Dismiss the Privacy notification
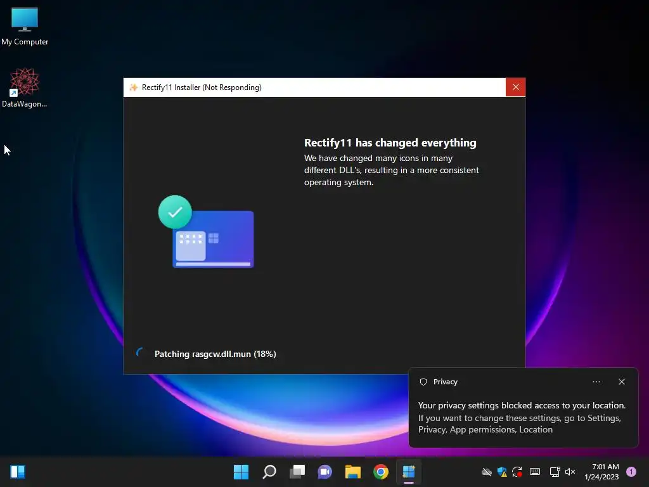Screen dimensions: 649x487 [x=621, y=382]
